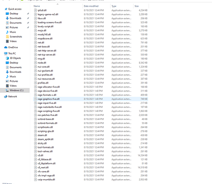Viewport: 212px width, 184px height.
Task: Open Downloads under This PC
Action: pyautogui.click(x=15, y=72)
